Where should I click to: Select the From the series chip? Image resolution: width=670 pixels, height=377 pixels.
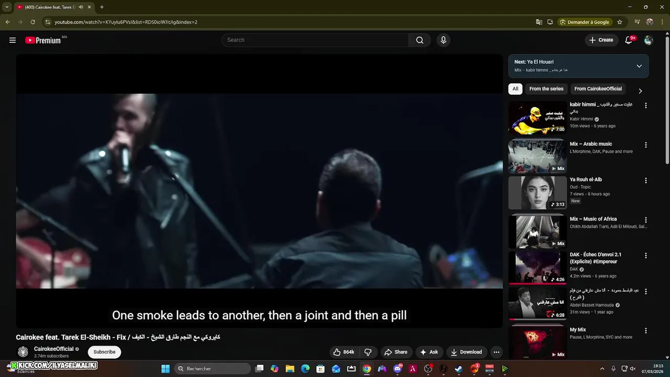[546, 89]
